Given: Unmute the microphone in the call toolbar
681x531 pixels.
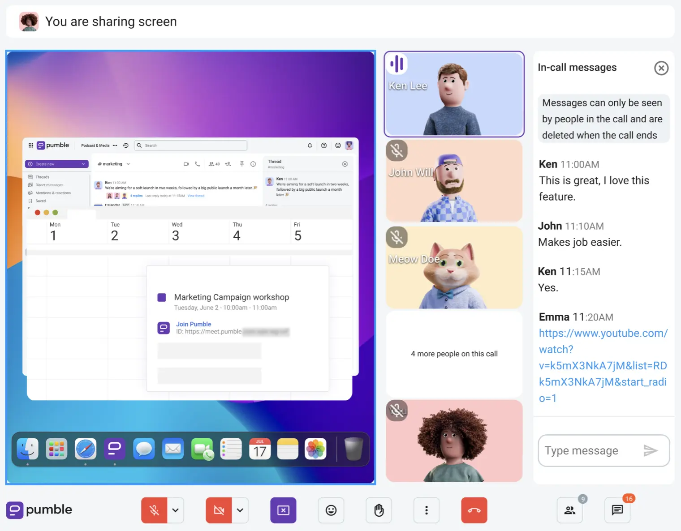Looking at the screenshot, I should click(154, 510).
